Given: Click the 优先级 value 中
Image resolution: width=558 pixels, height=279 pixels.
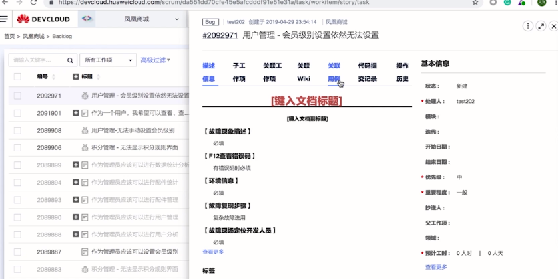Looking at the screenshot, I should pos(459,177).
